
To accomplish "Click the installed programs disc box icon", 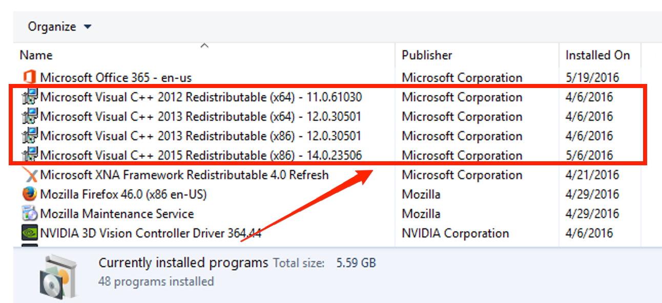I will 58,276.
